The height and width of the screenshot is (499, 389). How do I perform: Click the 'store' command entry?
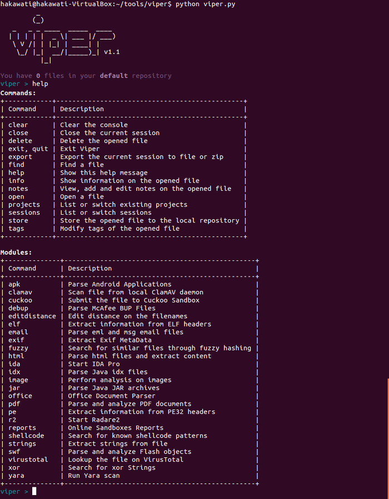pyautogui.click(x=18, y=220)
